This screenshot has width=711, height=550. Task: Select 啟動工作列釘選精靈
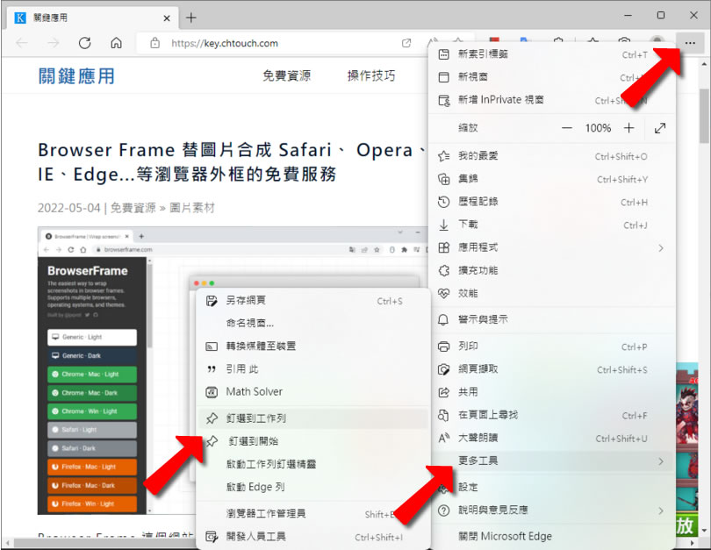312,464
